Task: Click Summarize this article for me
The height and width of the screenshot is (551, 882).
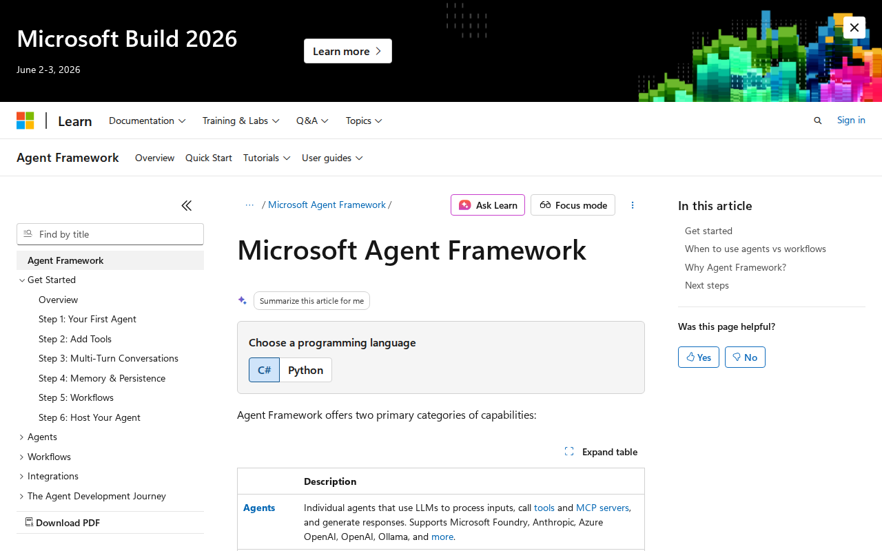Action: tap(311, 301)
